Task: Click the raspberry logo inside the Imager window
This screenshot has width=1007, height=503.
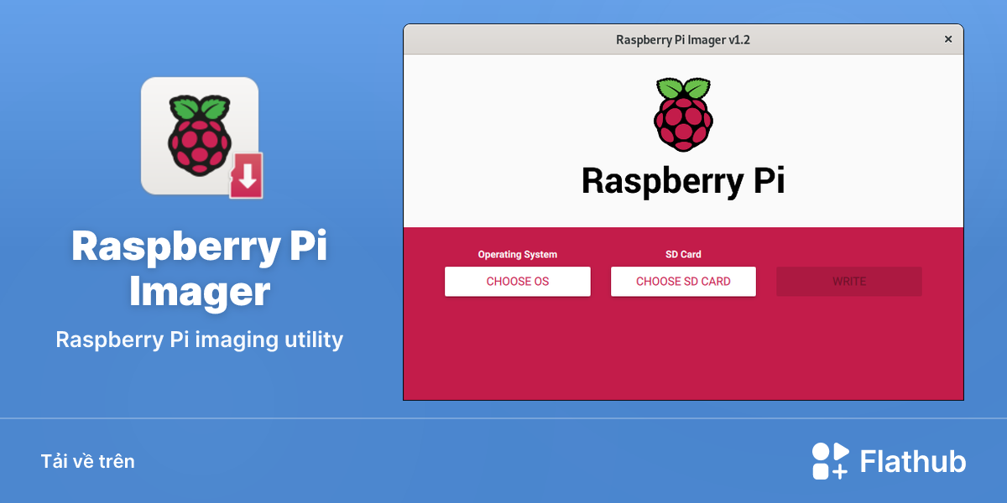Action: [x=683, y=114]
